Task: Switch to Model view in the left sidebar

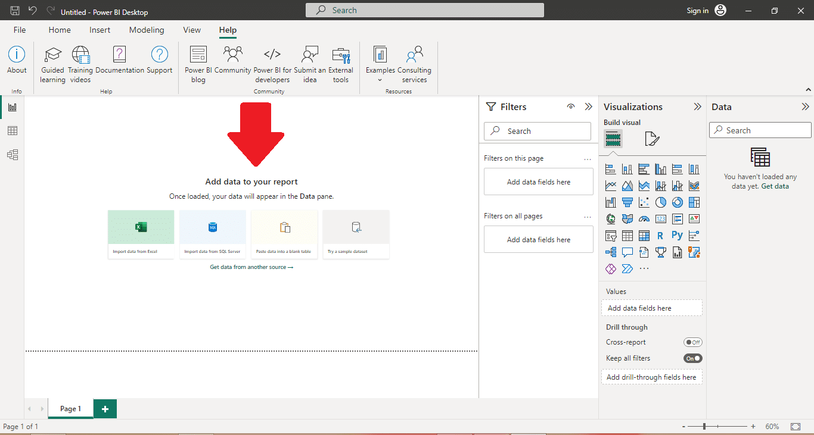Action: [x=13, y=155]
